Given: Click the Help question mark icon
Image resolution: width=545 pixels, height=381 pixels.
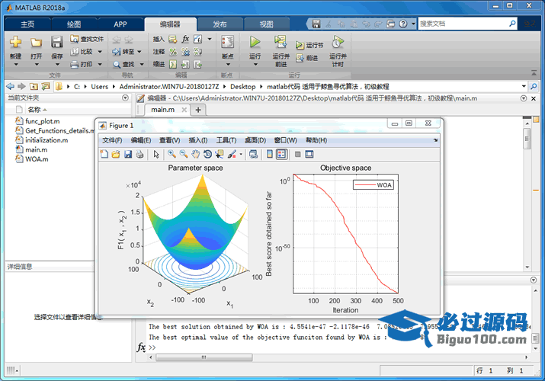Looking at the screenshot, I should coord(402,24).
